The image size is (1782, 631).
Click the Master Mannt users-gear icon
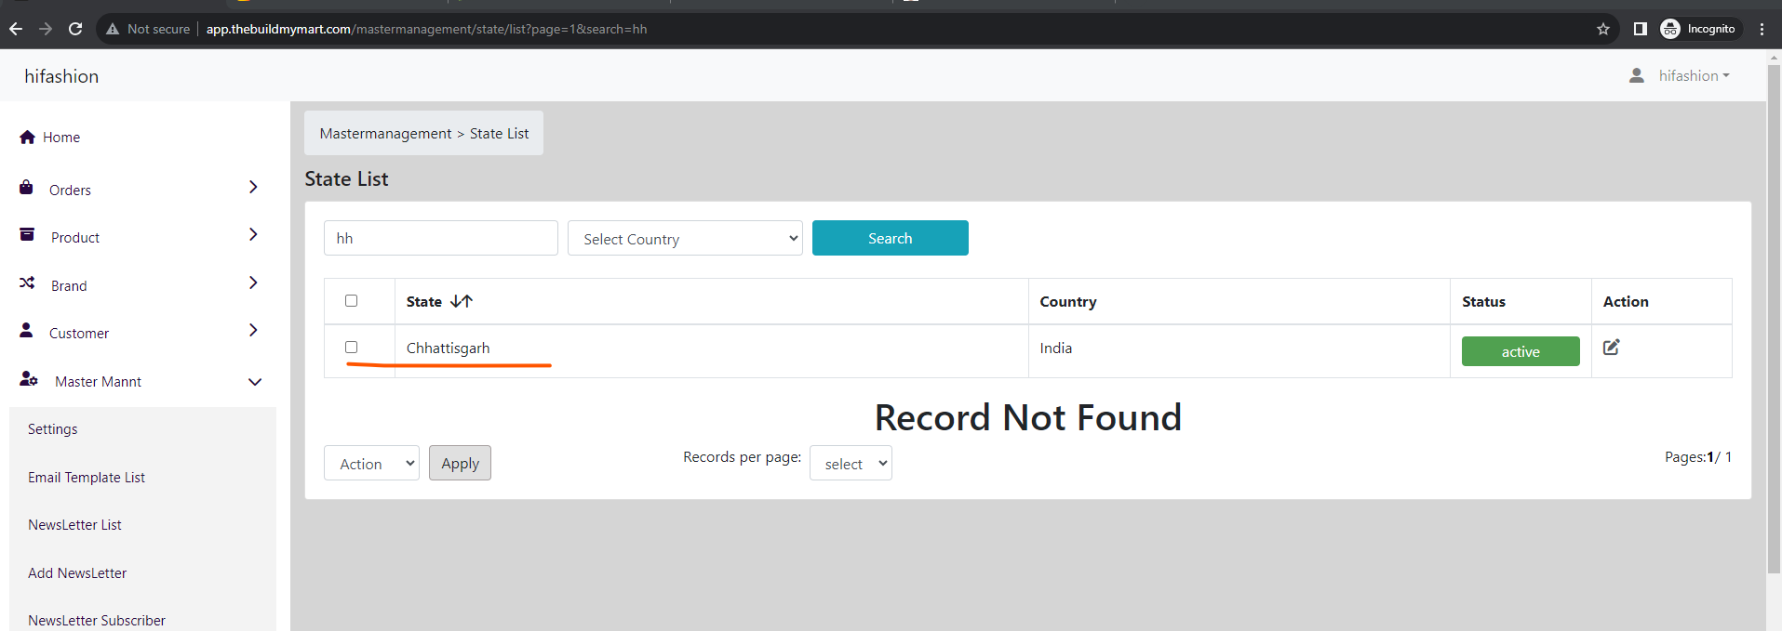pyautogui.click(x=29, y=379)
